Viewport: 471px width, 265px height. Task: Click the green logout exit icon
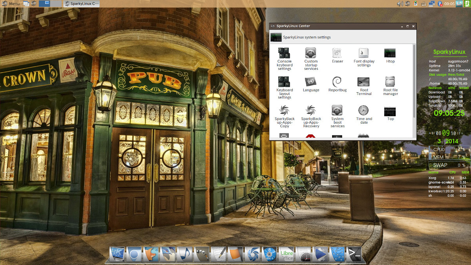[x=467, y=4]
